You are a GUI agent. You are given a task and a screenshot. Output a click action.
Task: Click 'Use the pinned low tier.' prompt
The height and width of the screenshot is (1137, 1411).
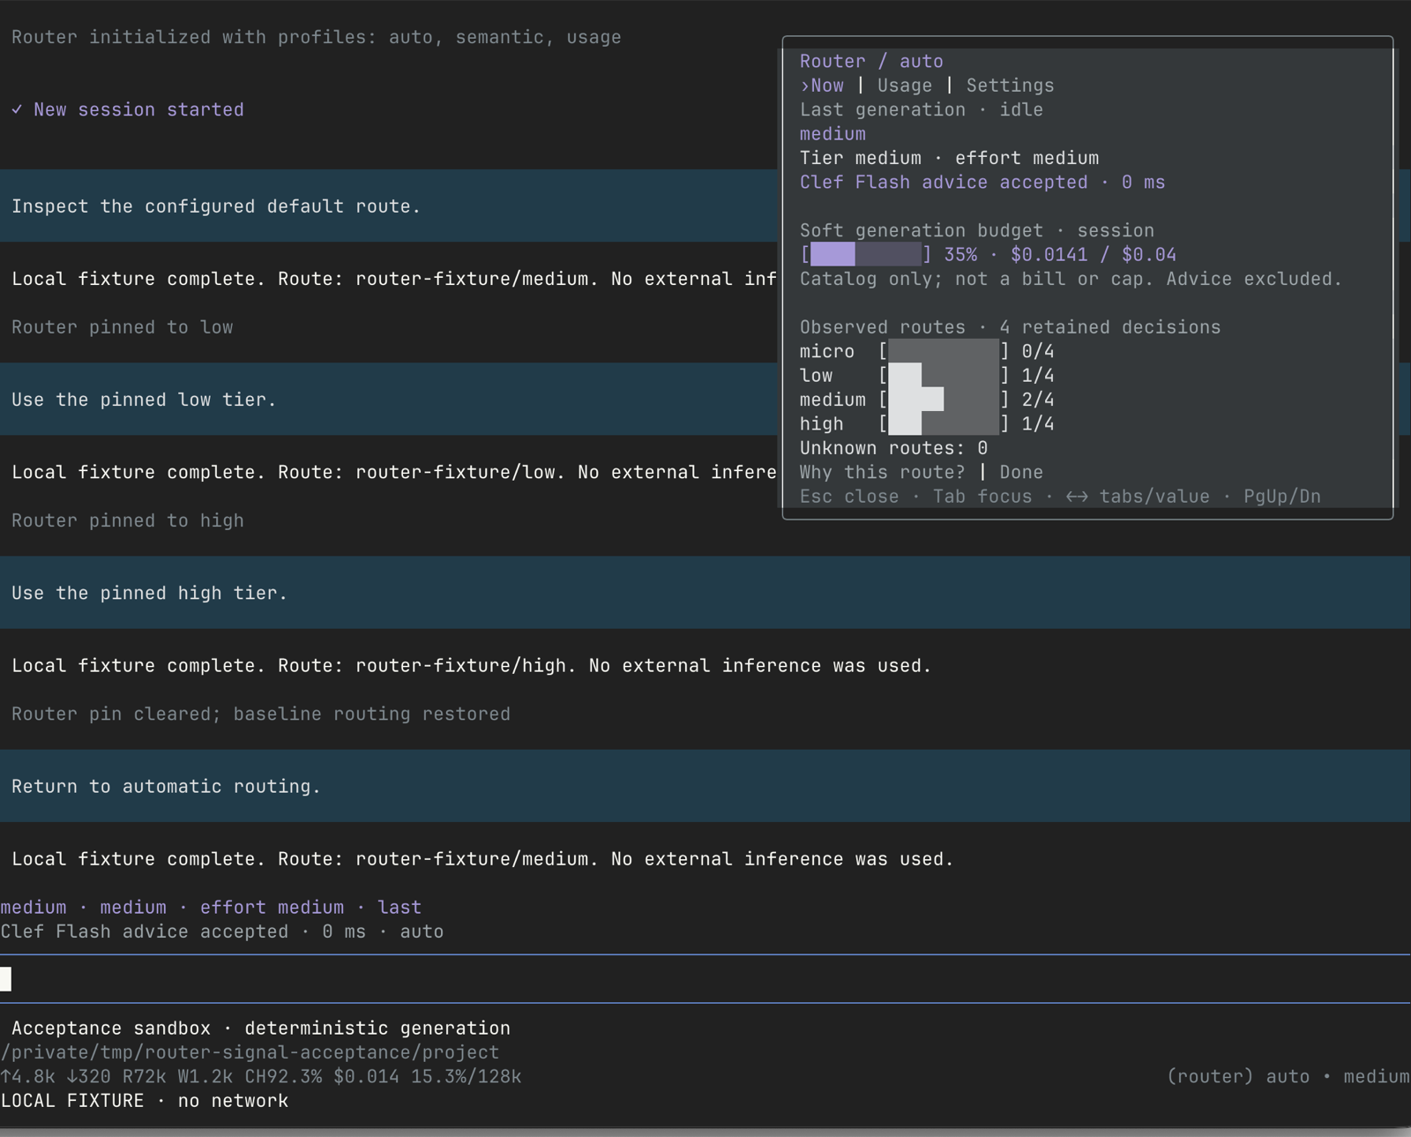144,400
